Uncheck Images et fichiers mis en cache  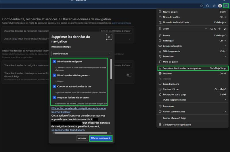click(x=54, y=98)
